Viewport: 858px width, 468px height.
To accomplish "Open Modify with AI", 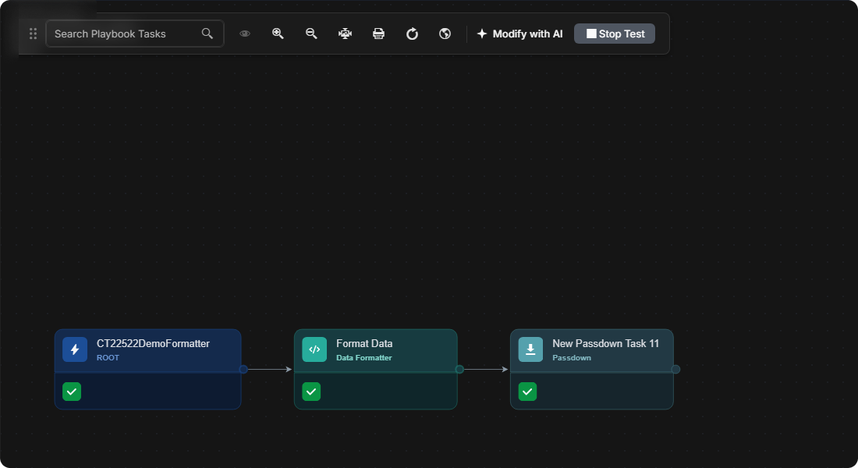I will click(519, 34).
